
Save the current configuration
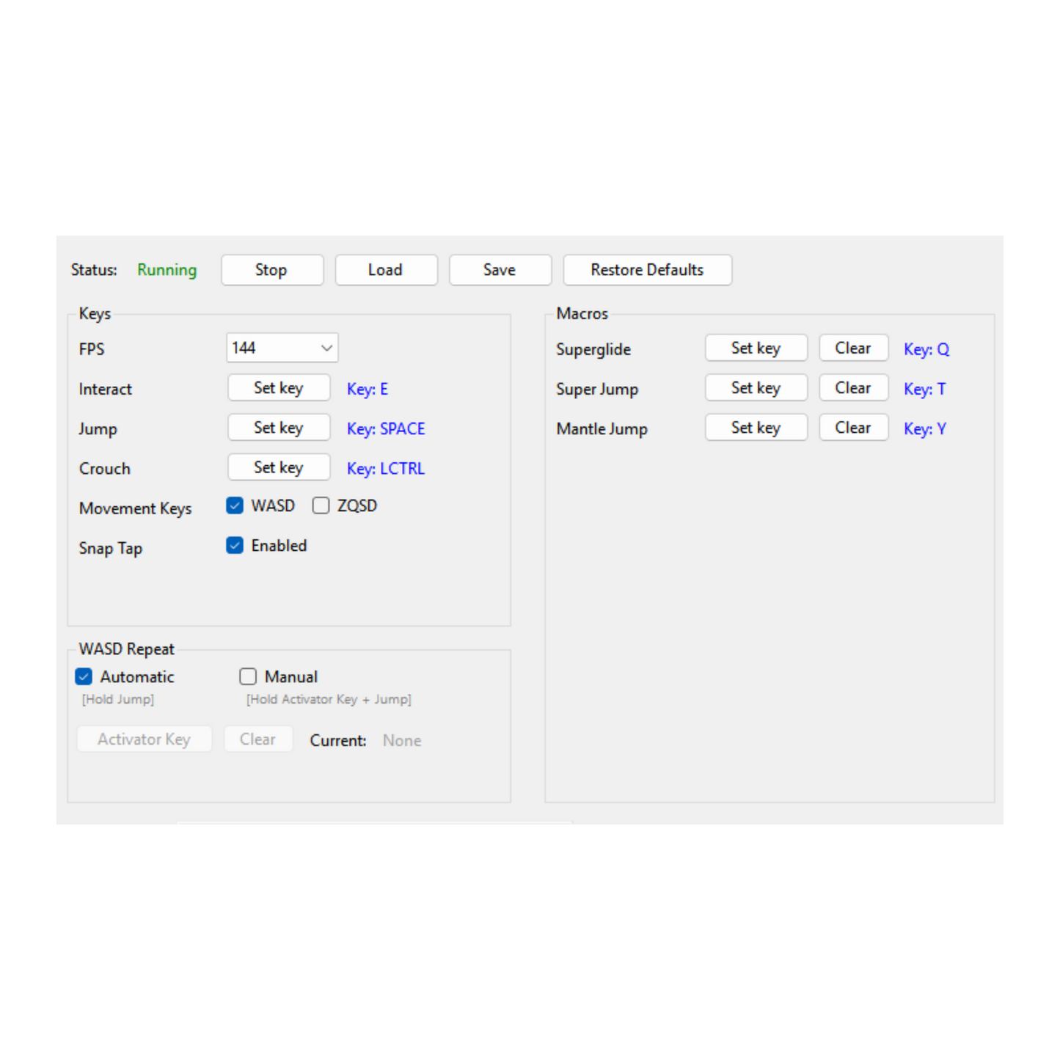click(500, 270)
